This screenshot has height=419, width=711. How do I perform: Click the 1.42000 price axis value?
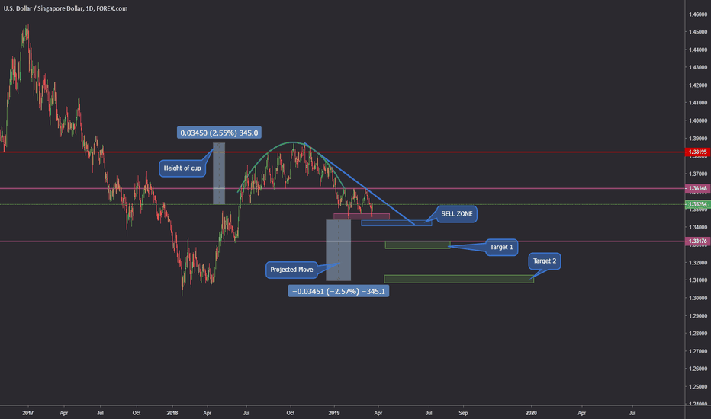(x=698, y=85)
